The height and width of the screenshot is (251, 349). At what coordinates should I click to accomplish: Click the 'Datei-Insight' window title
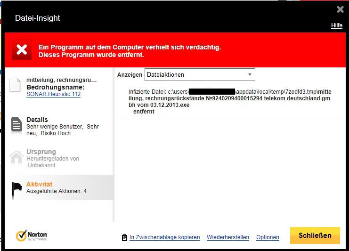click(x=37, y=18)
